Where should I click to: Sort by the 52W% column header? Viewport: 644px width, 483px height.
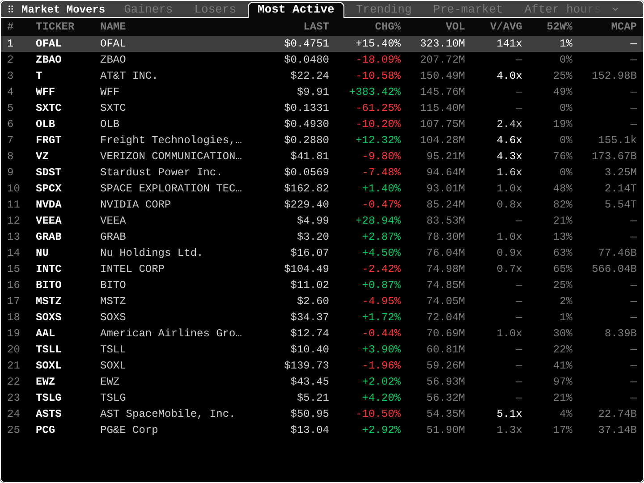coord(559,26)
